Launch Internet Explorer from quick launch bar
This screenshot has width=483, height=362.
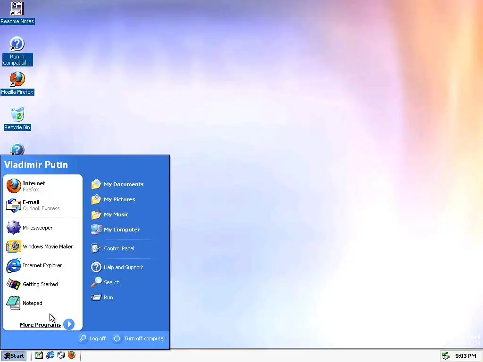point(50,355)
